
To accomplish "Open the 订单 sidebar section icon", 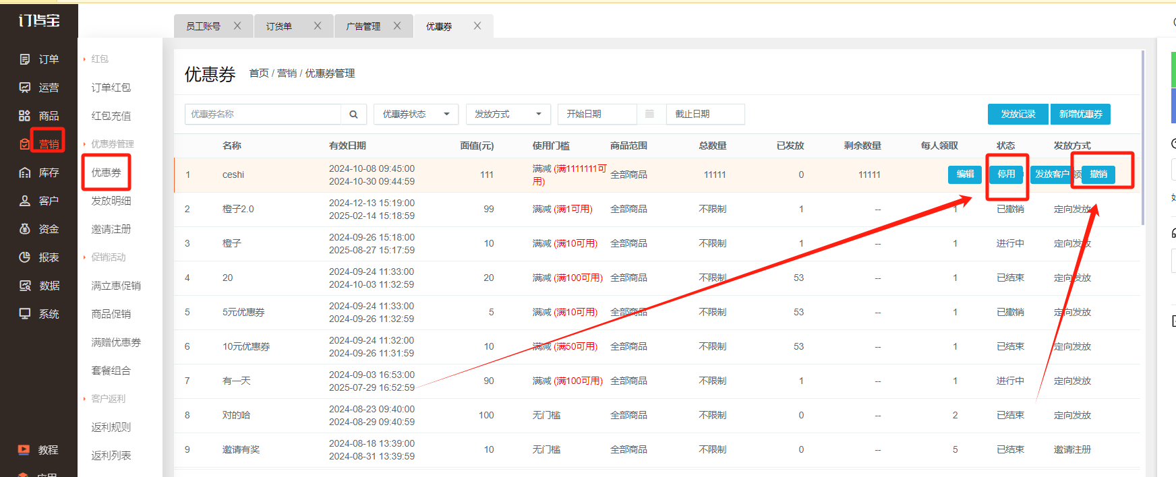I will click(x=25, y=59).
